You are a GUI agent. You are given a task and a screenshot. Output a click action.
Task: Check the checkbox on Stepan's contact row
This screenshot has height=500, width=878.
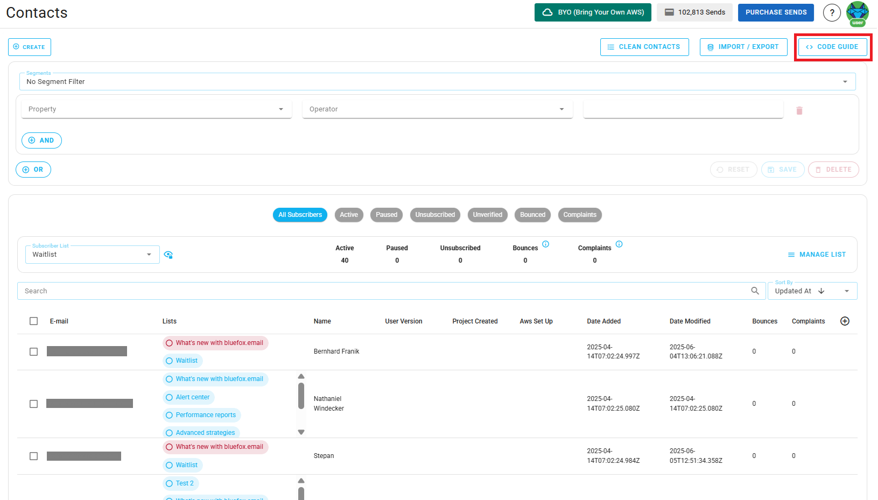[x=33, y=456]
